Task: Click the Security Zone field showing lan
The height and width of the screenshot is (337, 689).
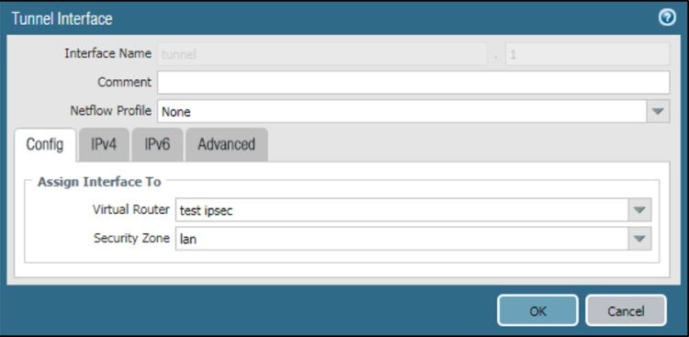Action: pyautogui.click(x=402, y=239)
